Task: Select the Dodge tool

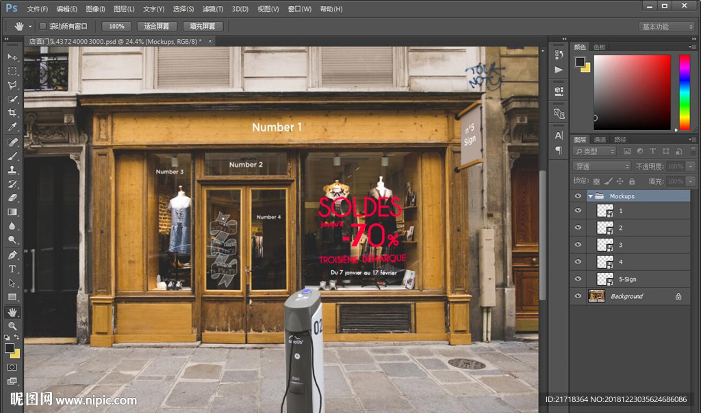Action: coord(12,240)
